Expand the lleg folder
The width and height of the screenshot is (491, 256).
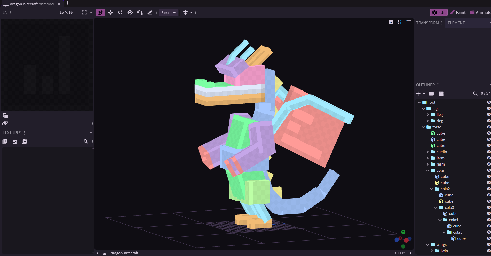pos(427,115)
